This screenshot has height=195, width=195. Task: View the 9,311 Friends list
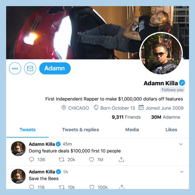126,117
